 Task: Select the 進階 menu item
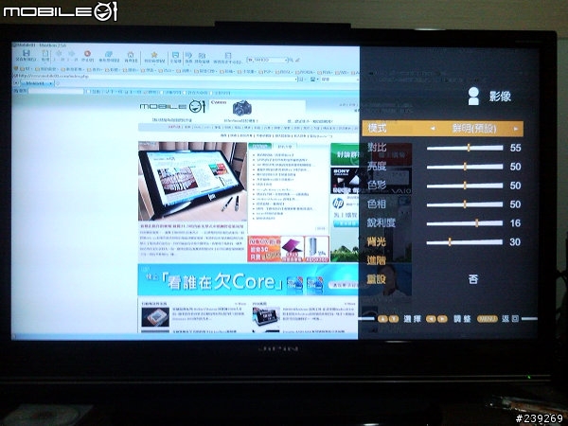tap(376, 259)
